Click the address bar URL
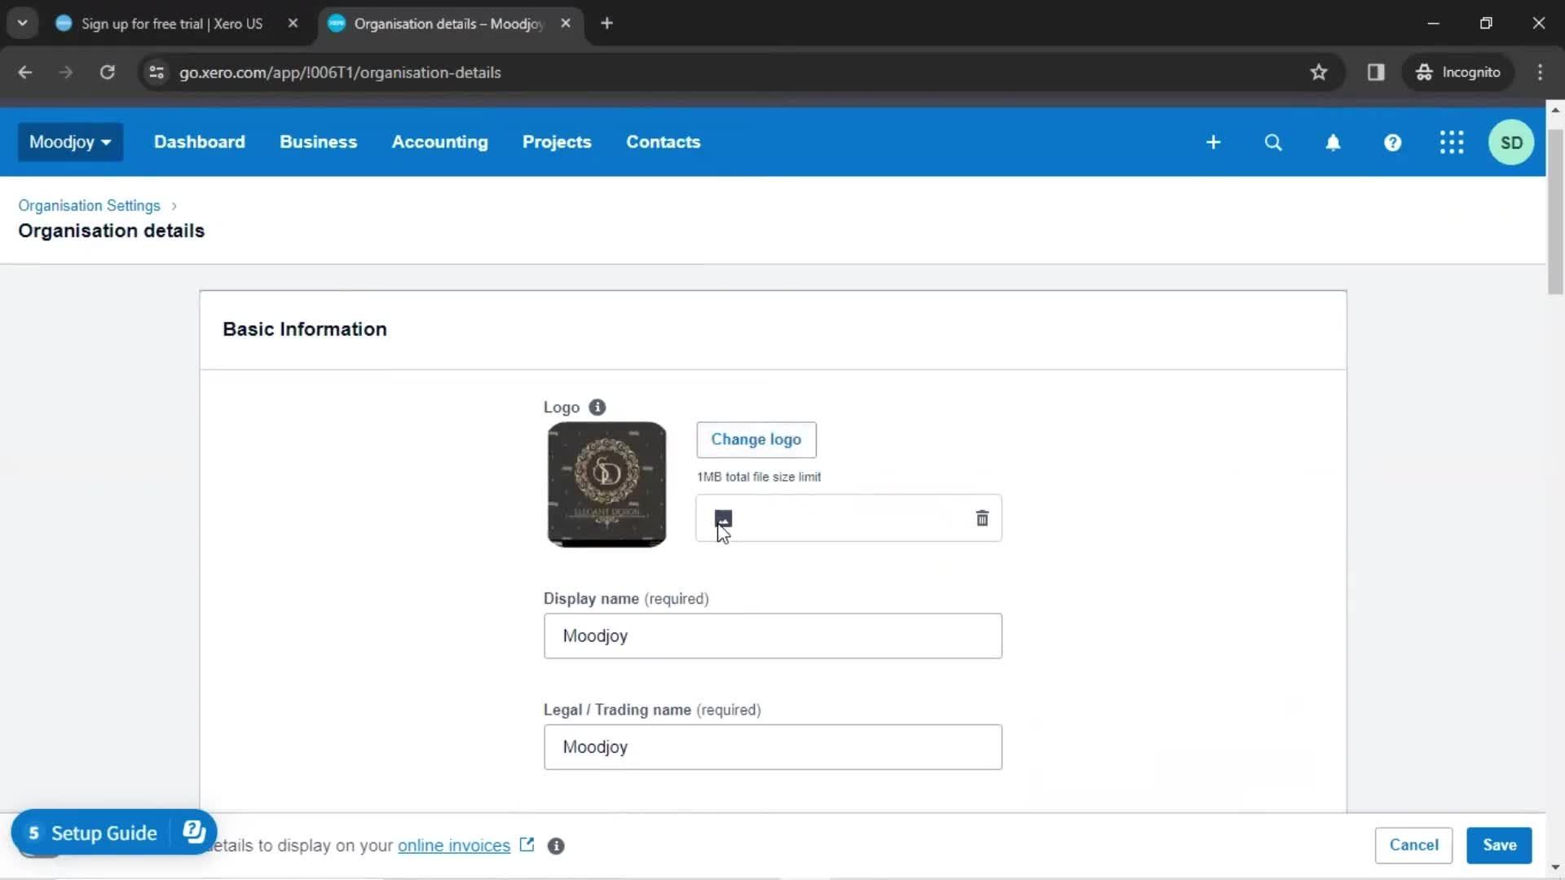Screen dimensions: 1565x880 coord(340,73)
